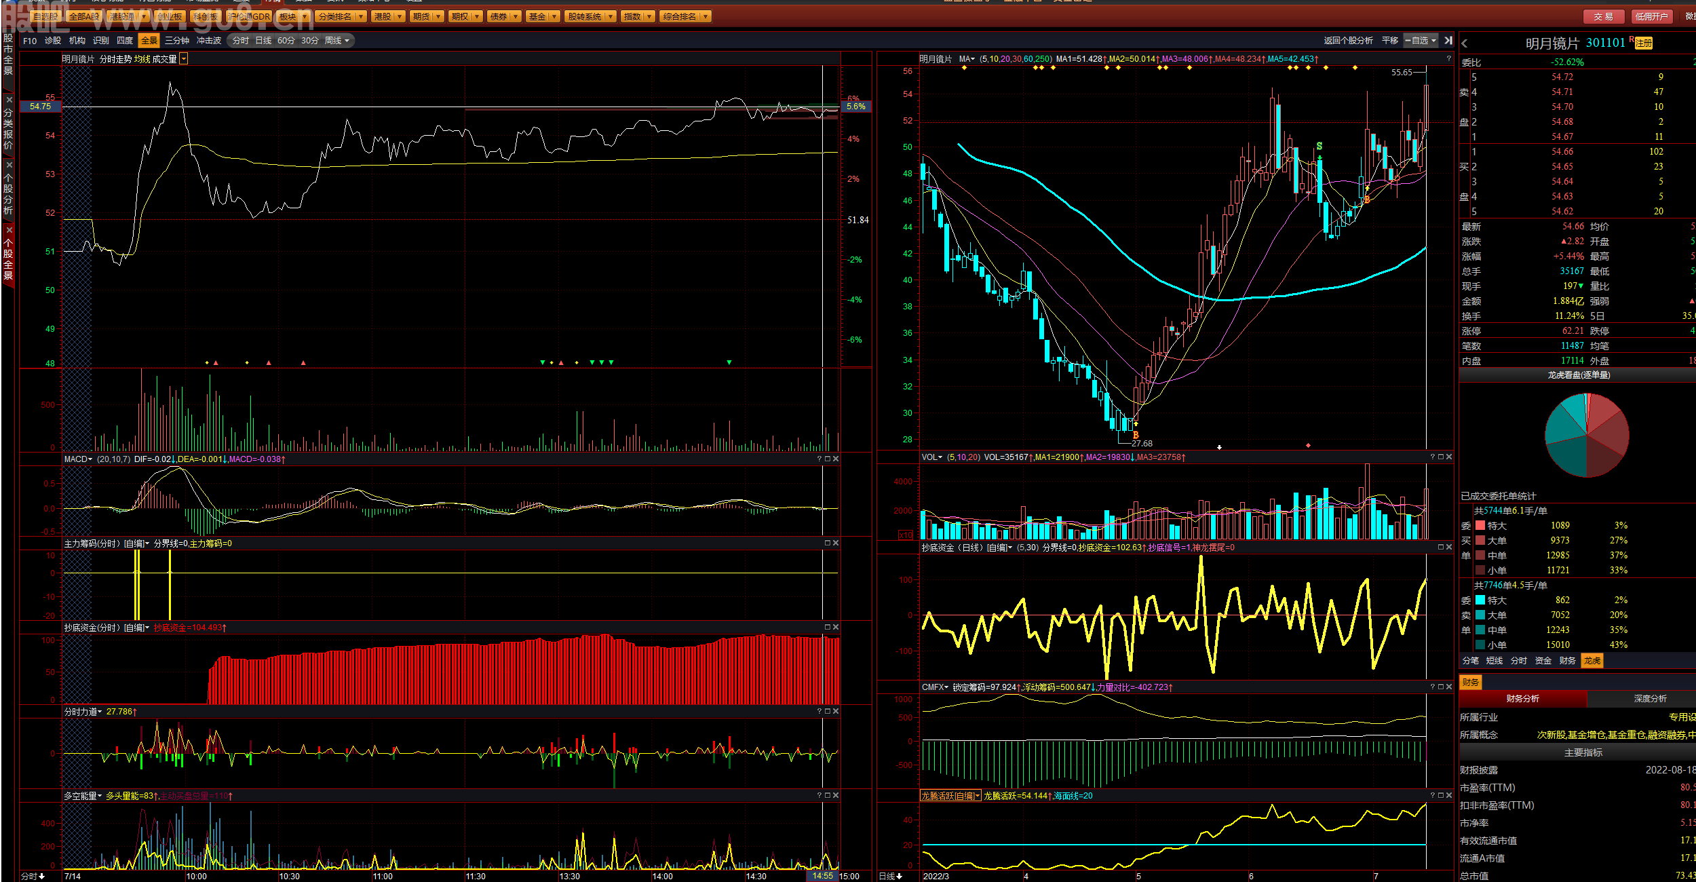Open the intraday chart options dropdown arrow

coord(183,60)
